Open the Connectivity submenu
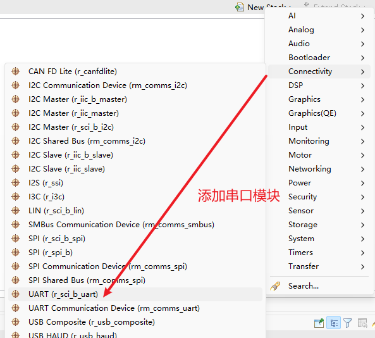Viewport: 375px width, 338px height. pos(319,72)
